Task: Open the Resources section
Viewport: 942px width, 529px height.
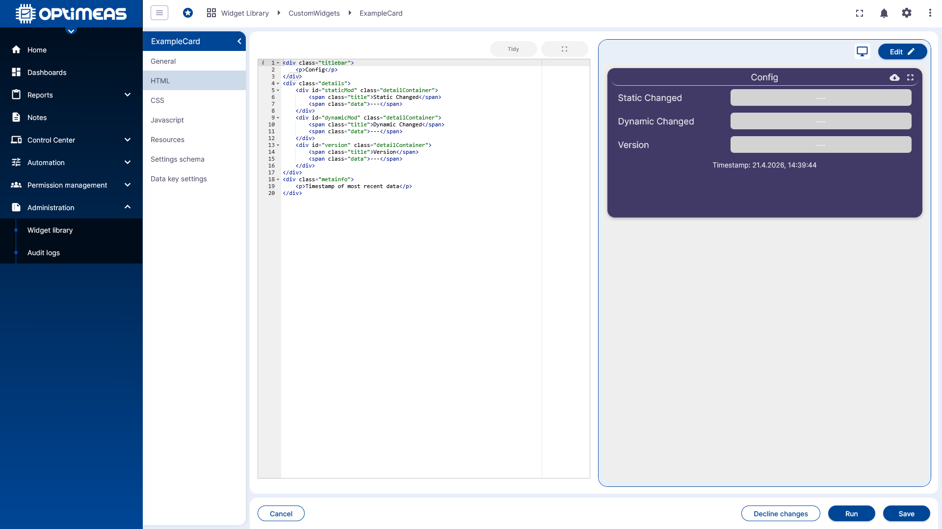Action: pos(194,140)
